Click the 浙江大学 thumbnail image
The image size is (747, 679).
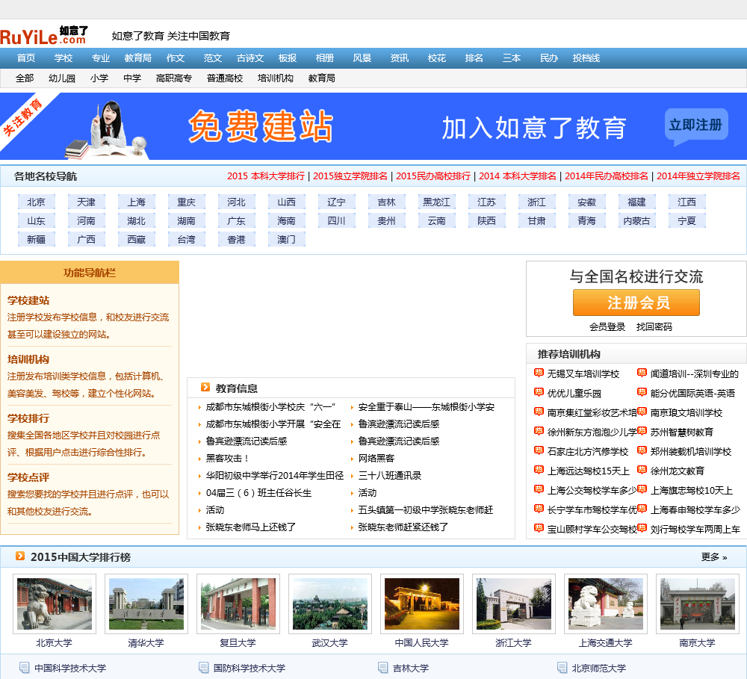coord(514,604)
